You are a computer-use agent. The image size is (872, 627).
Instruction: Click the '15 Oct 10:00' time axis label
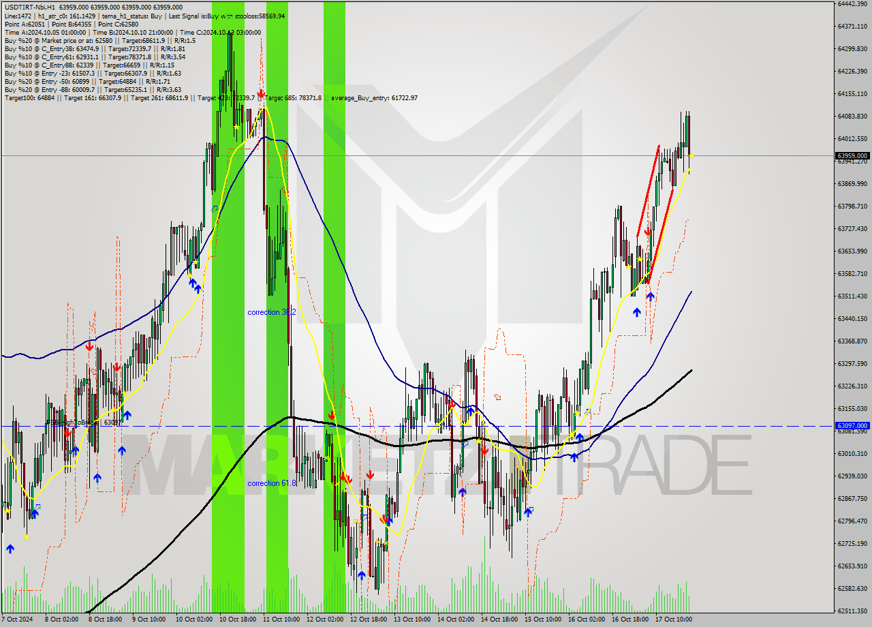(x=542, y=620)
